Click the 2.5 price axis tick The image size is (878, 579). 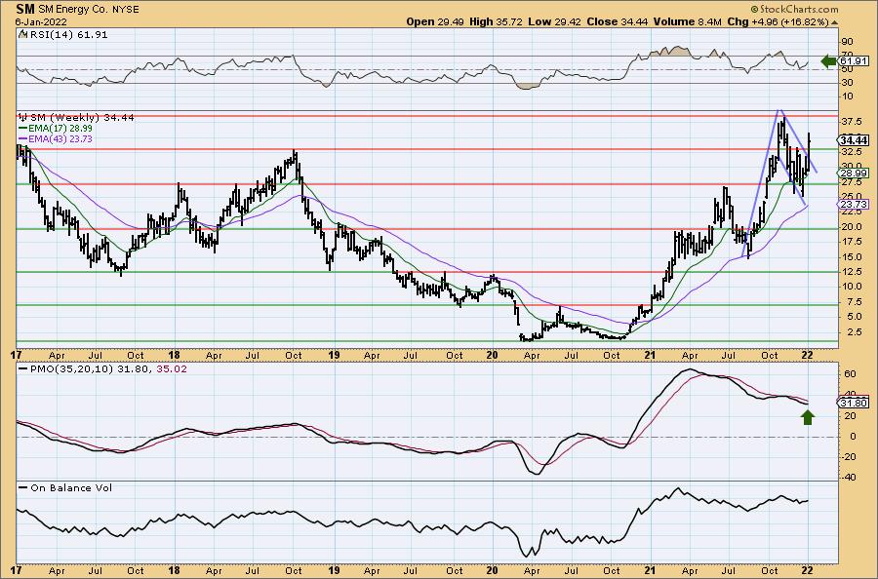(x=853, y=331)
